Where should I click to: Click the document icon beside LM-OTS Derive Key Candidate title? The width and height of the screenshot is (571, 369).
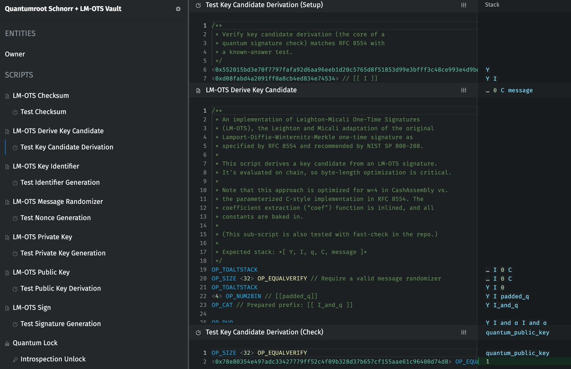click(198, 90)
